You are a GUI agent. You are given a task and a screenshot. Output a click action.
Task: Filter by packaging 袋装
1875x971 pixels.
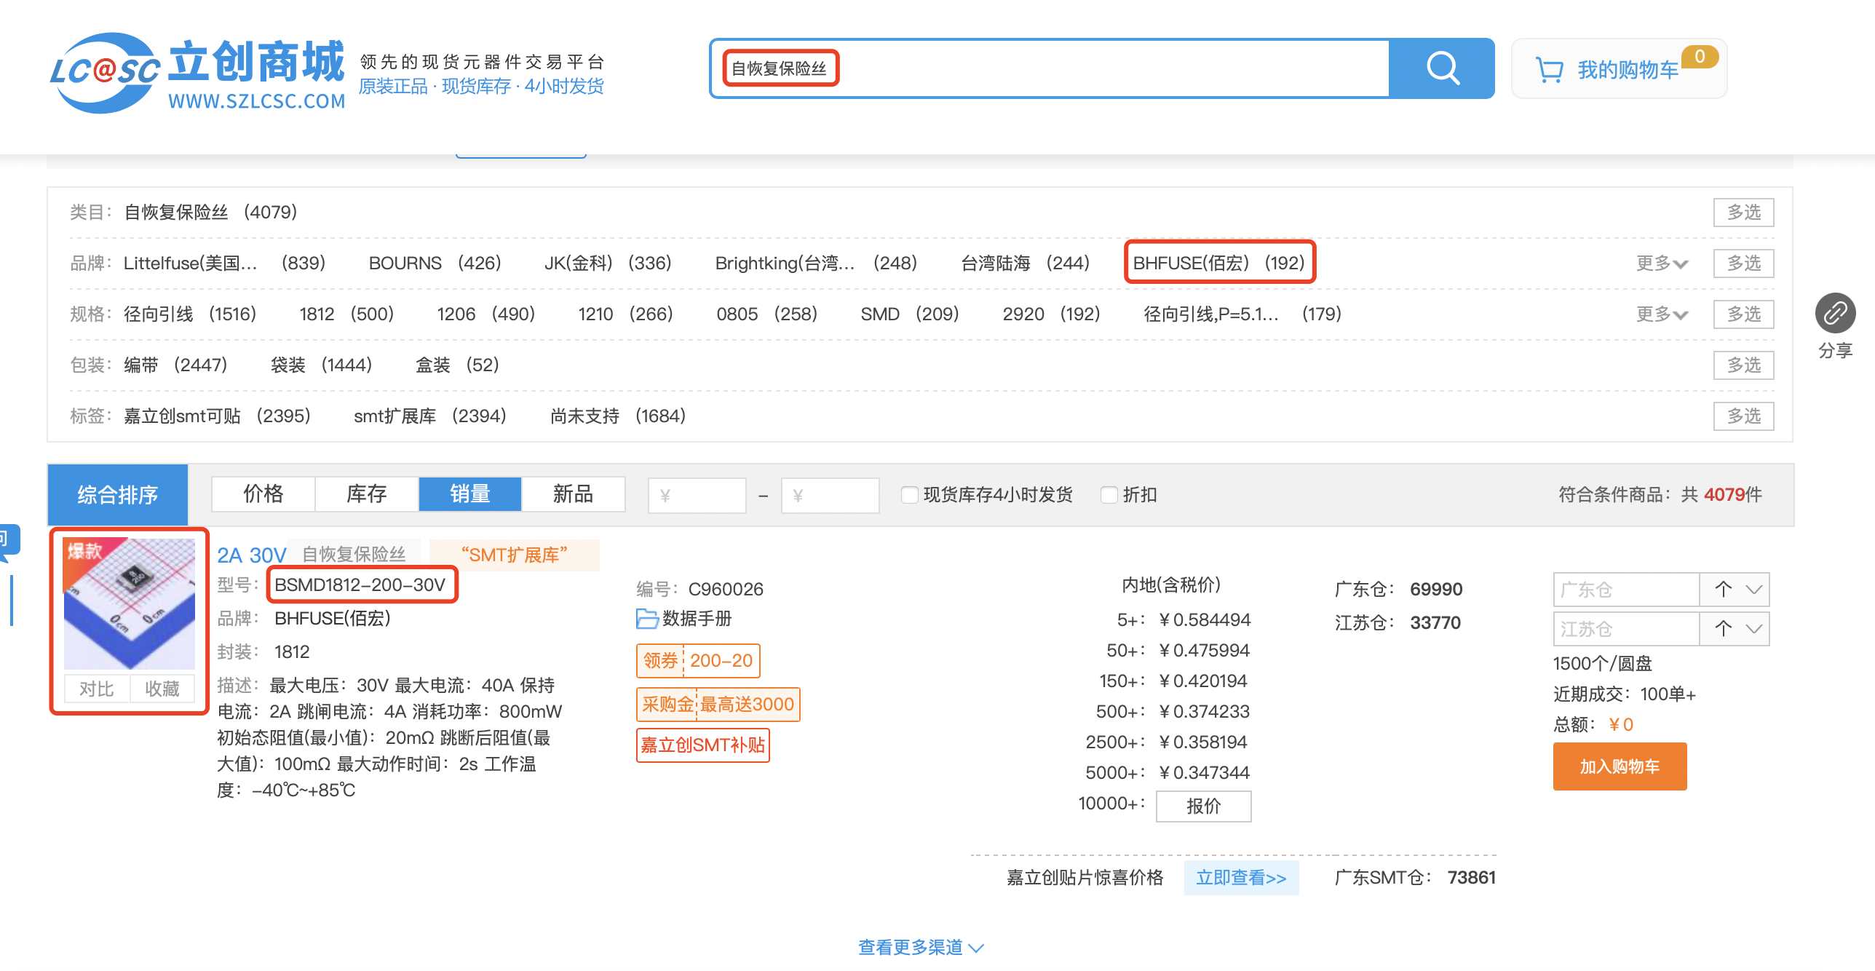[x=321, y=365]
